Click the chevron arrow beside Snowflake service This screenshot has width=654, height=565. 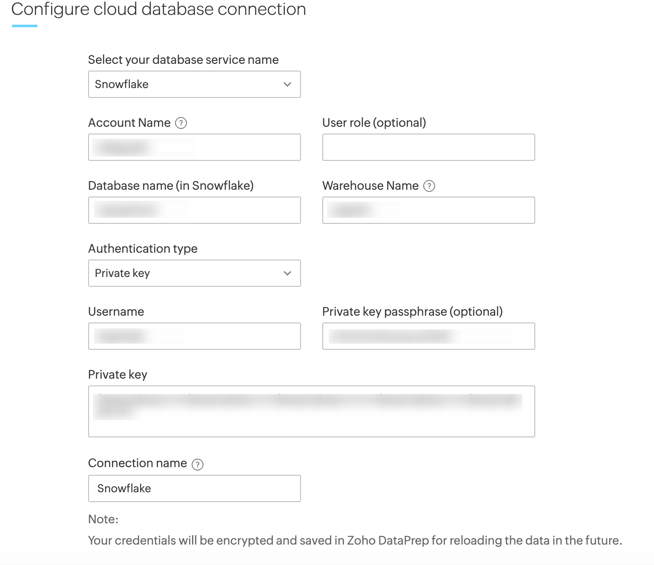287,84
